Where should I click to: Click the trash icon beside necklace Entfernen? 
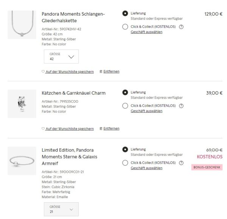100,71
